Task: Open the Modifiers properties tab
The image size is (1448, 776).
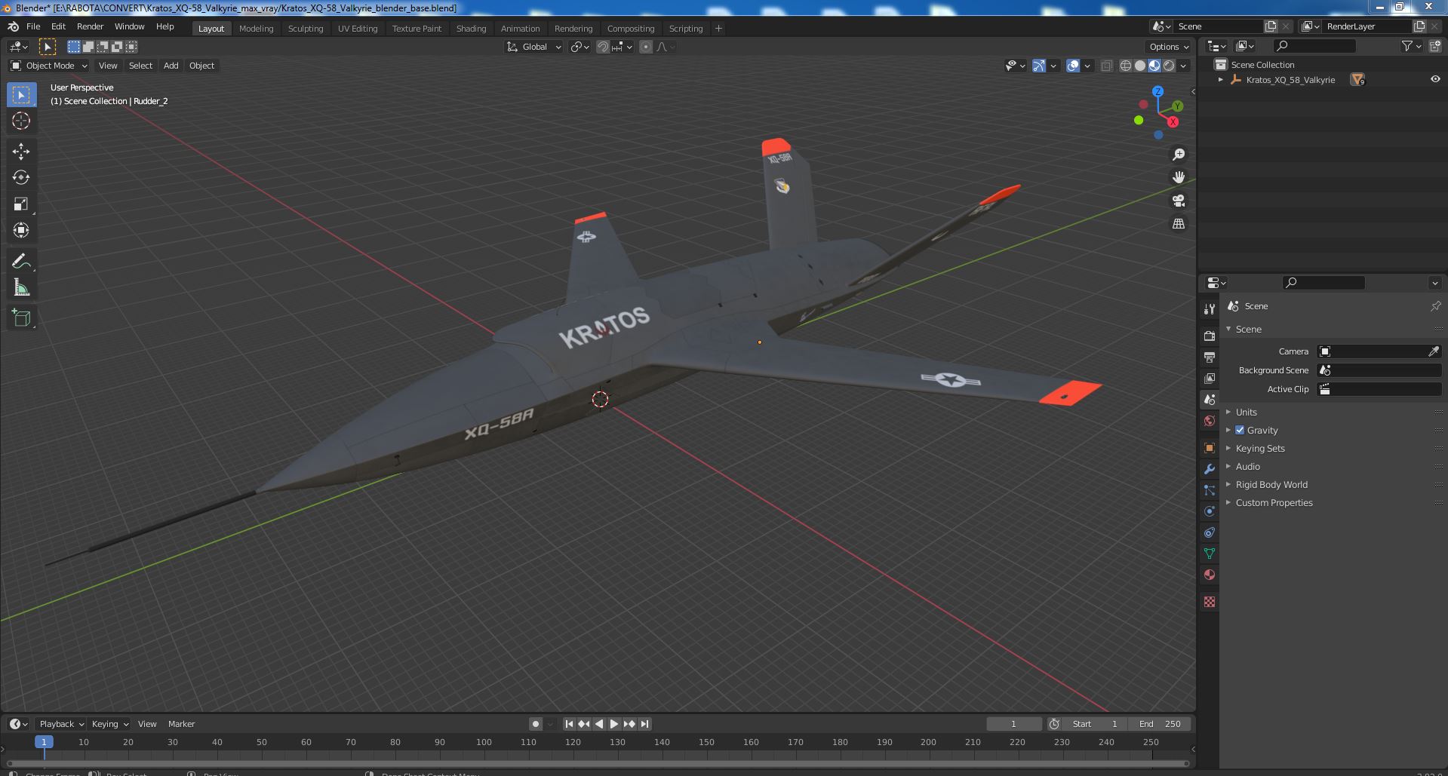Action: coord(1210,469)
